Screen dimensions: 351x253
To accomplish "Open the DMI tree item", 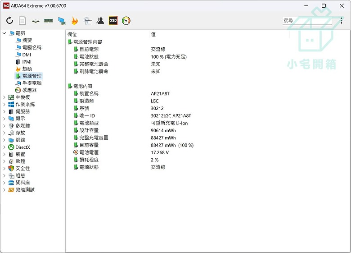I will coord(27,55).
